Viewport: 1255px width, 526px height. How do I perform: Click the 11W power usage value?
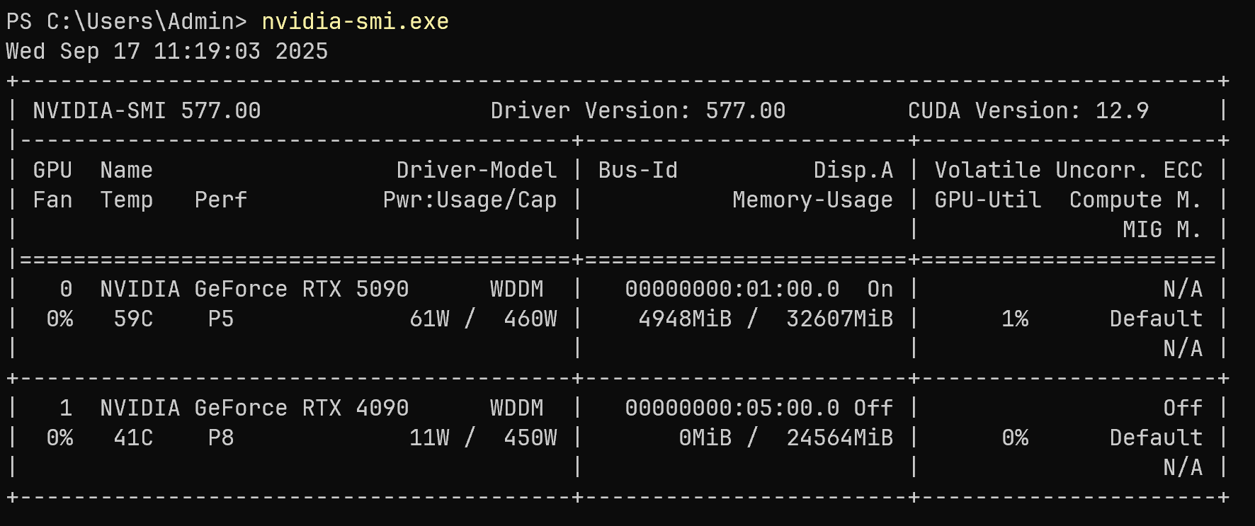pyautogui.click(x=429, y=438)
